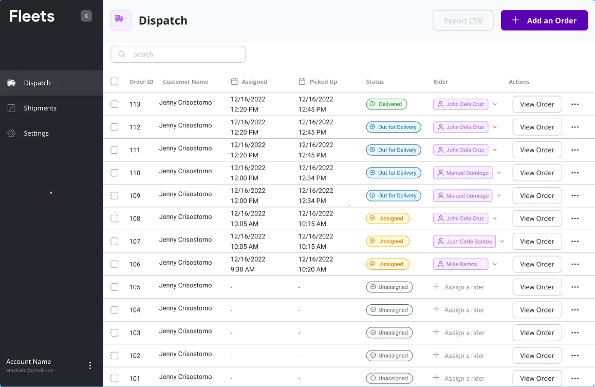Click the Mike Ramos rider tag

click(x=461, y=264)
